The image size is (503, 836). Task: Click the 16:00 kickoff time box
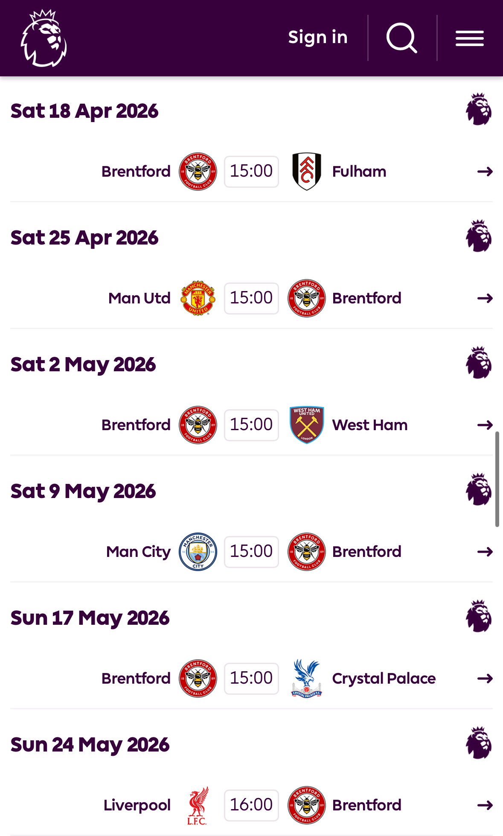click(251, 805)
